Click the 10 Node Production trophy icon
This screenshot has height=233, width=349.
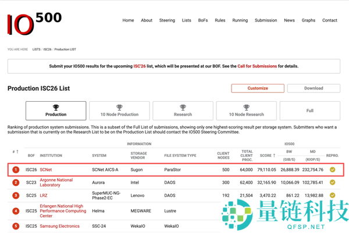pyautogui.click(x=119, y=107)
